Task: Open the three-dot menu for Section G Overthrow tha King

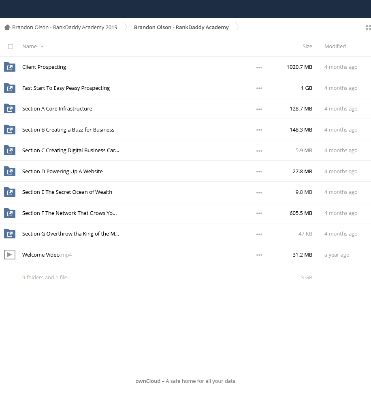Action: (x=259, y=234)
